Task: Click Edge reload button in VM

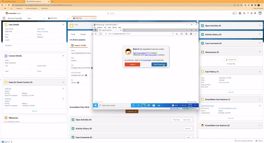Action: click(100, 34)
